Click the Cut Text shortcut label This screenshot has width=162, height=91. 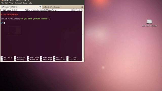(x=60, y=57)
